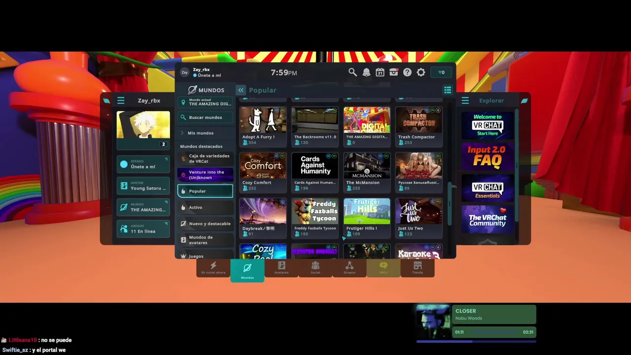
Task: Open the calendar icon in header
Action: pos(380,72)
